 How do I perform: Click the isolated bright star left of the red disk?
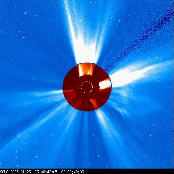pos(34,78)
